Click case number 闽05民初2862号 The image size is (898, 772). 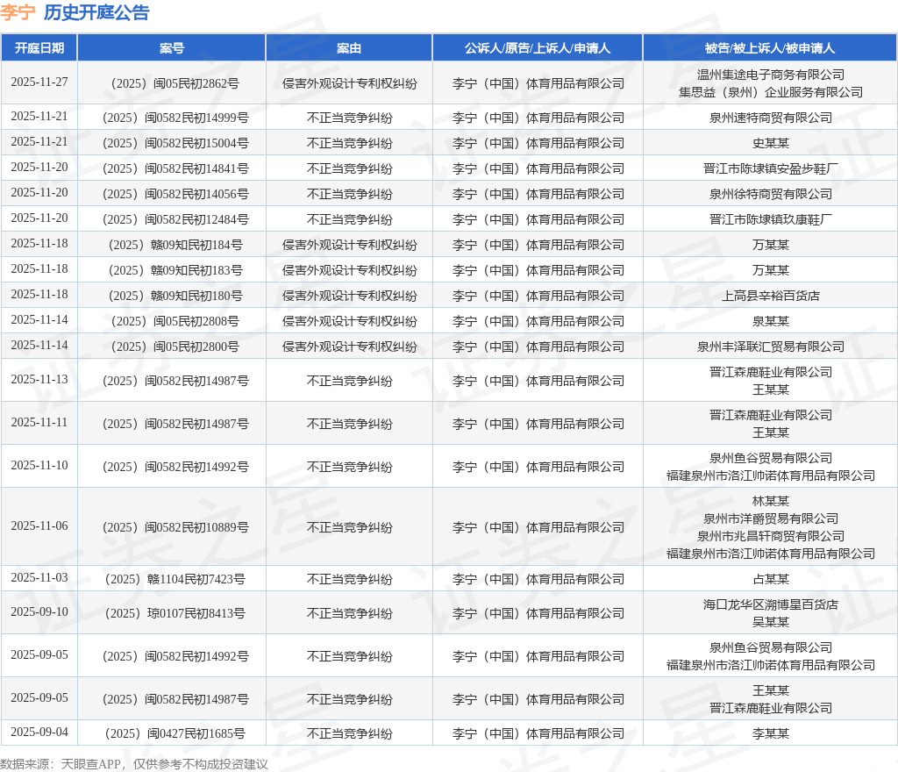click(175, 83)
